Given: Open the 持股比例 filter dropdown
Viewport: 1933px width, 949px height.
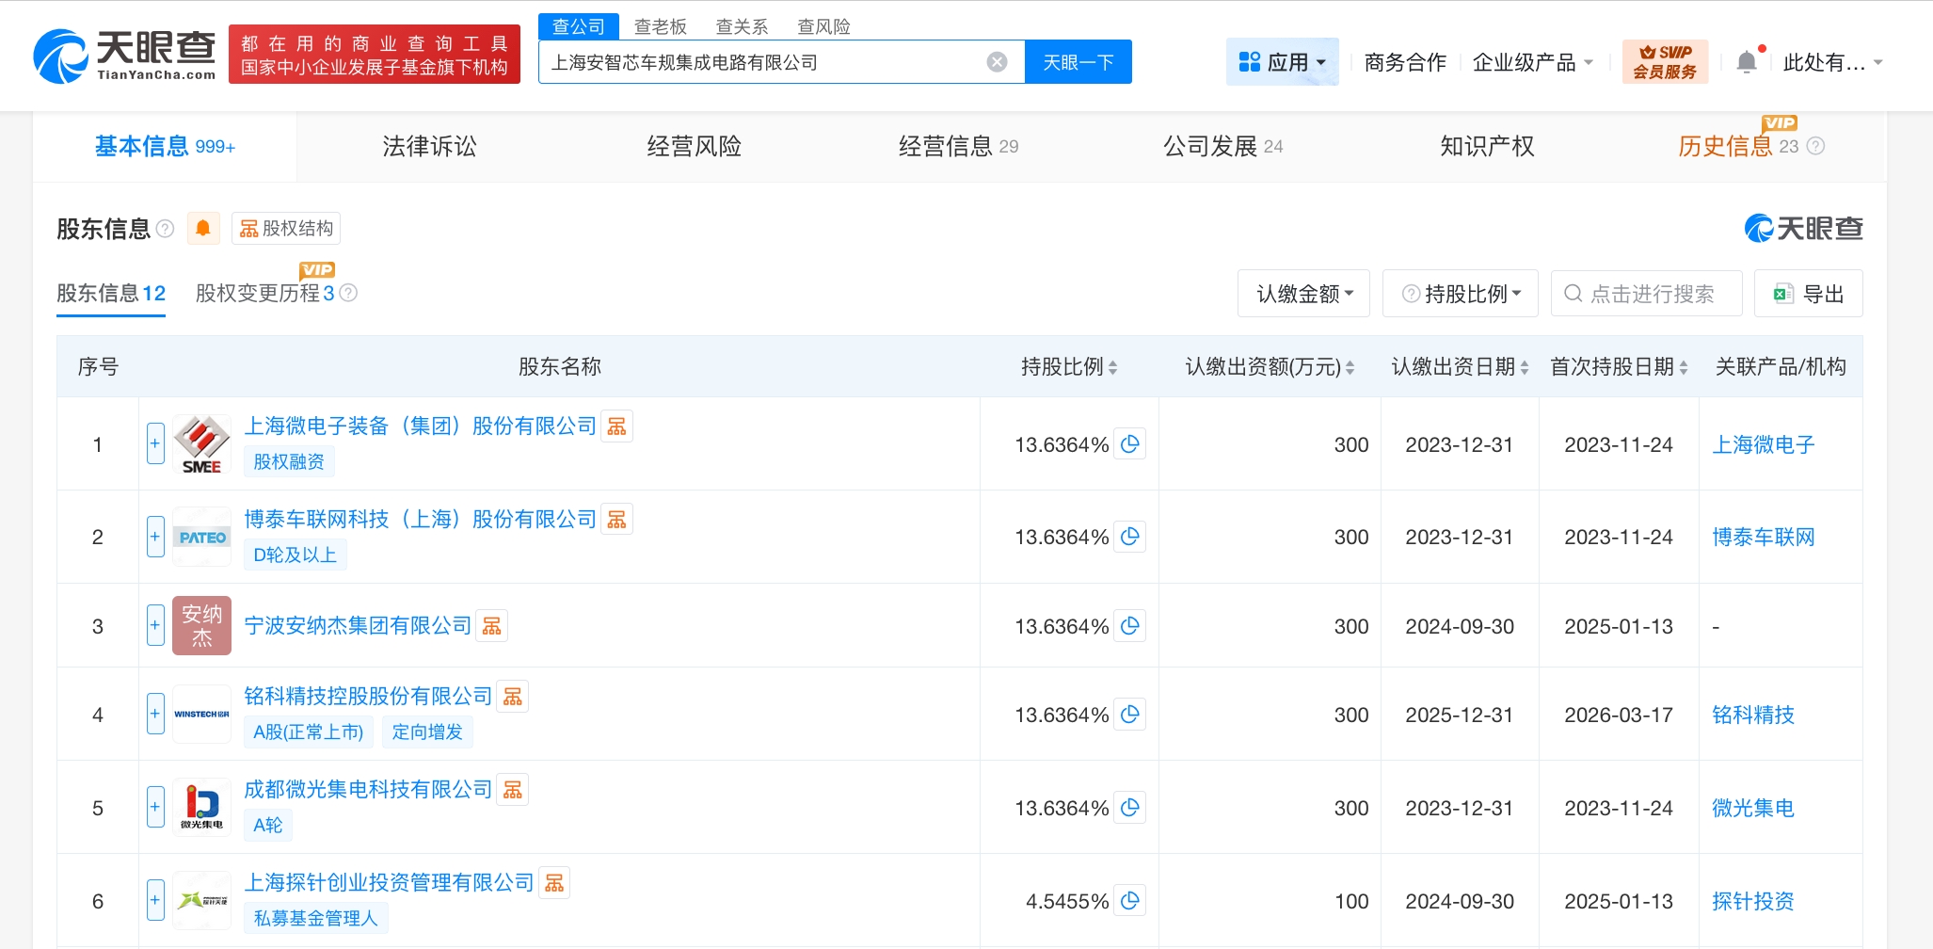Looking at the screenshot, I should coord(1461,294).
